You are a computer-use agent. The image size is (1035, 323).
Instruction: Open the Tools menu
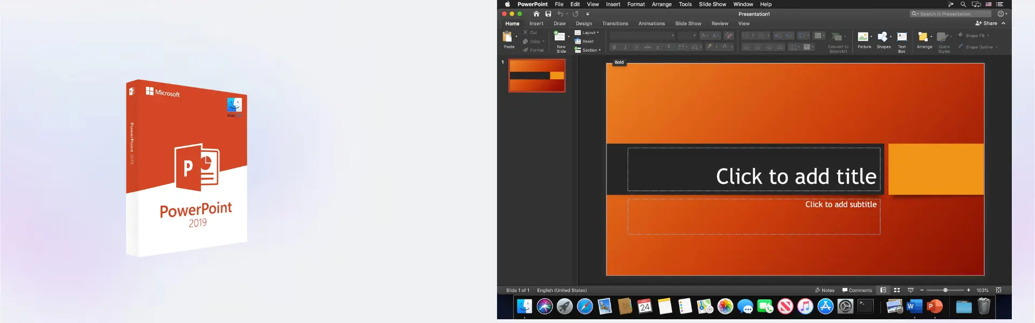coord(685,4)
